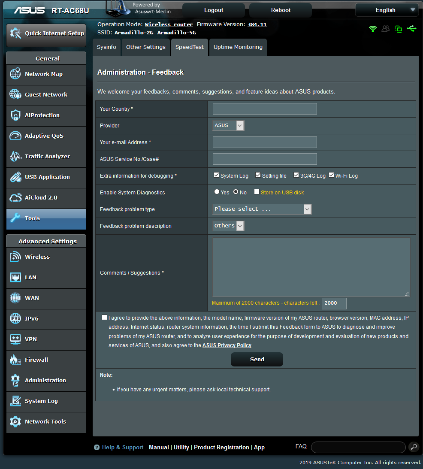Uncheck the 3G/4G Log checkbox
Image resolution: width=423 pixels, height=469 pixels.
point(296,175)
